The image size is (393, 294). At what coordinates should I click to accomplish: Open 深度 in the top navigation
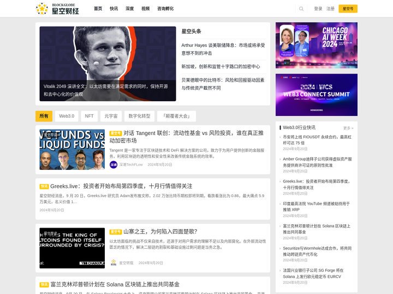(x=129, y=9)
